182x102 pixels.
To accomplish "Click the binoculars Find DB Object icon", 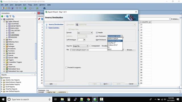I will (44, 8).
